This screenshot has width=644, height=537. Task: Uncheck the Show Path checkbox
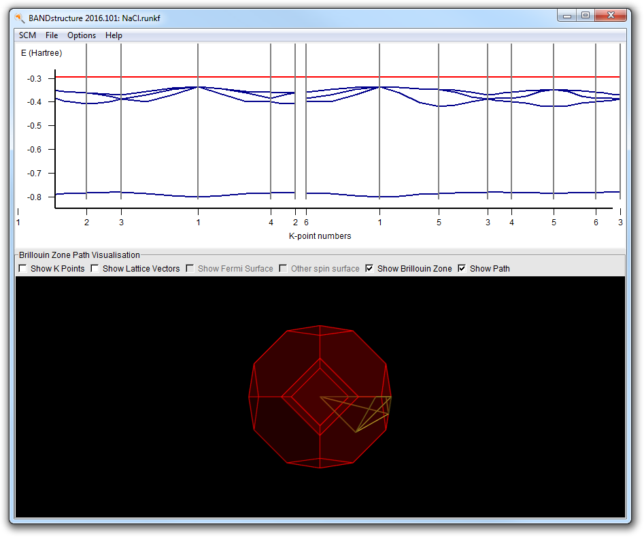pyautogui.click(x=462, y=268)
